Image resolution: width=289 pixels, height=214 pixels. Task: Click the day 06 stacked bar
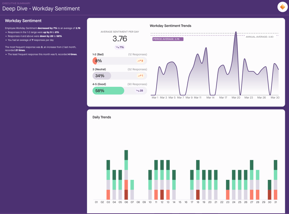(x=126, y=175)
